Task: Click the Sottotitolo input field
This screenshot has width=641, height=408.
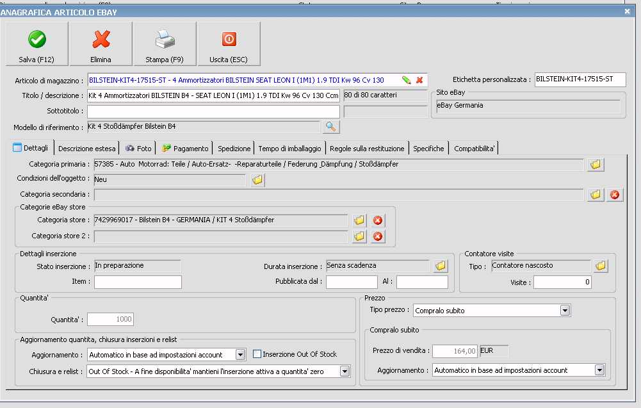Action: pyautogui.click(x=213, y=111)
